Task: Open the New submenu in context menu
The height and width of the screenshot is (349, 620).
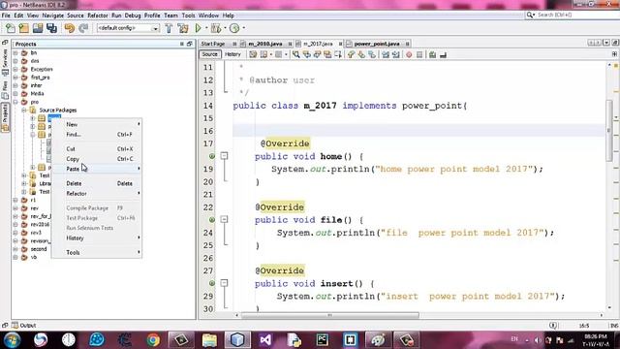Action: (97, 124)
